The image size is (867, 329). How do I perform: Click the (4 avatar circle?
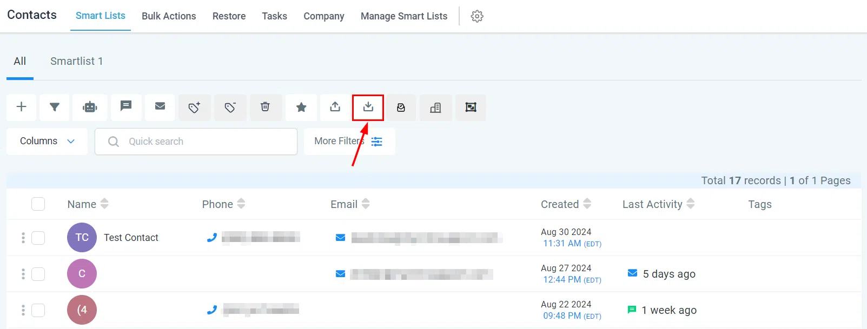point(82,310)
